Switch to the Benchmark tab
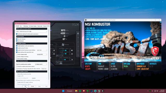This screenshot has height=93, width=166. pos(40,26)
